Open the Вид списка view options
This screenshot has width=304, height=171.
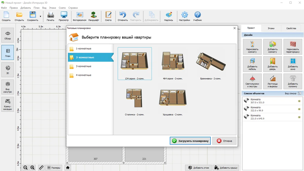[x=299, y=93]
